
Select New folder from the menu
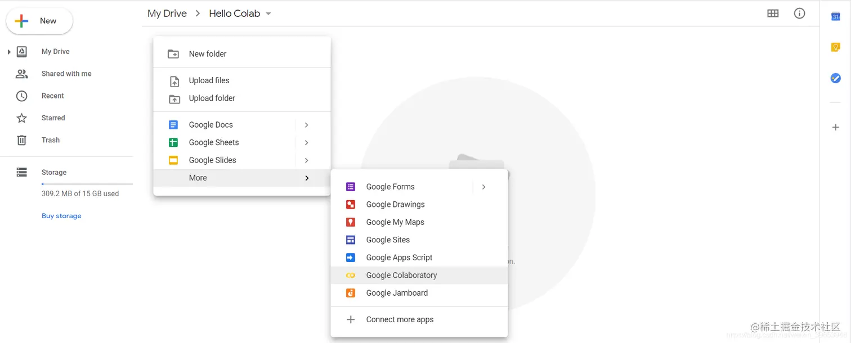pos(242,54)
